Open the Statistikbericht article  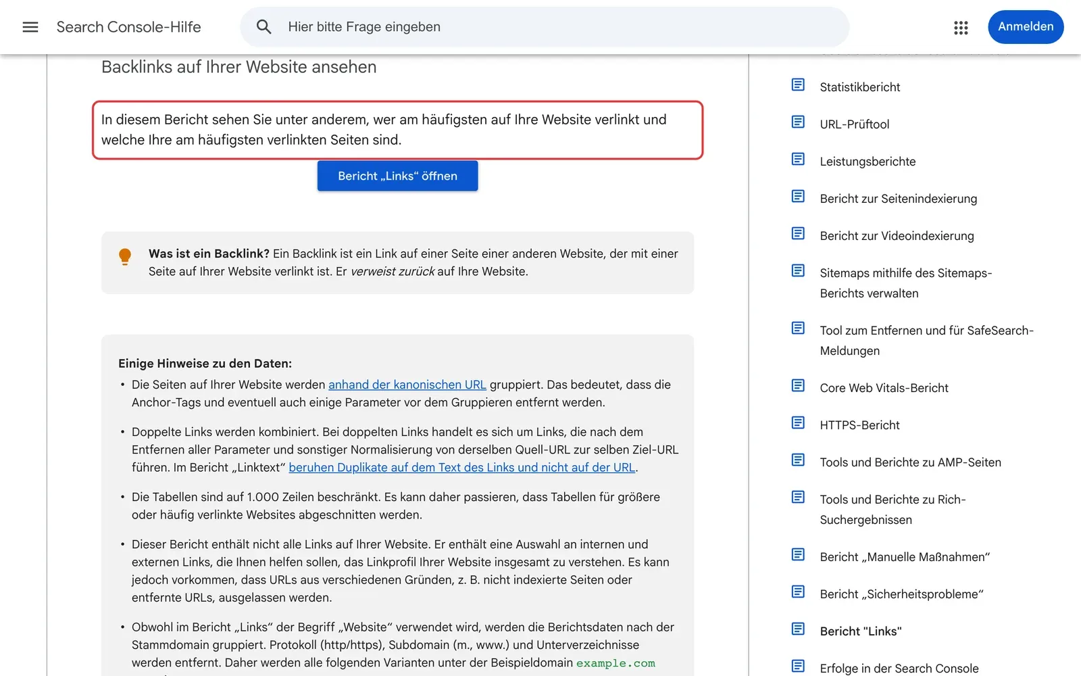pyautogui.click(x=860, y=87)
